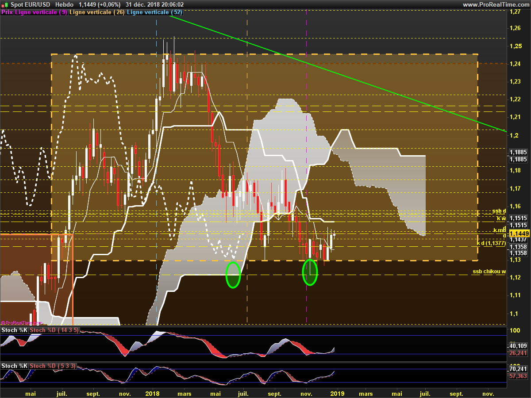Click the 70,241 stochastic value tag

pos(518,369)
